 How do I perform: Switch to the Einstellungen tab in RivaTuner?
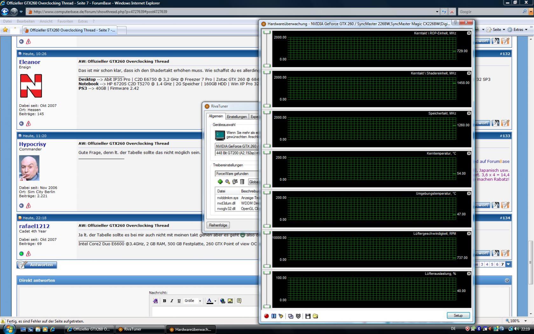tap(237, 117)
